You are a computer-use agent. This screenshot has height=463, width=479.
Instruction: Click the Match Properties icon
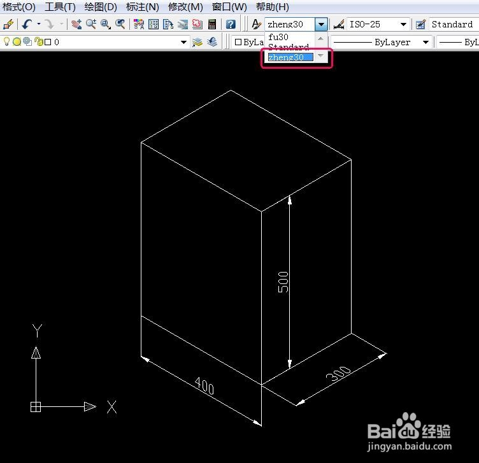pyautogui.click(x=8, y=24)
